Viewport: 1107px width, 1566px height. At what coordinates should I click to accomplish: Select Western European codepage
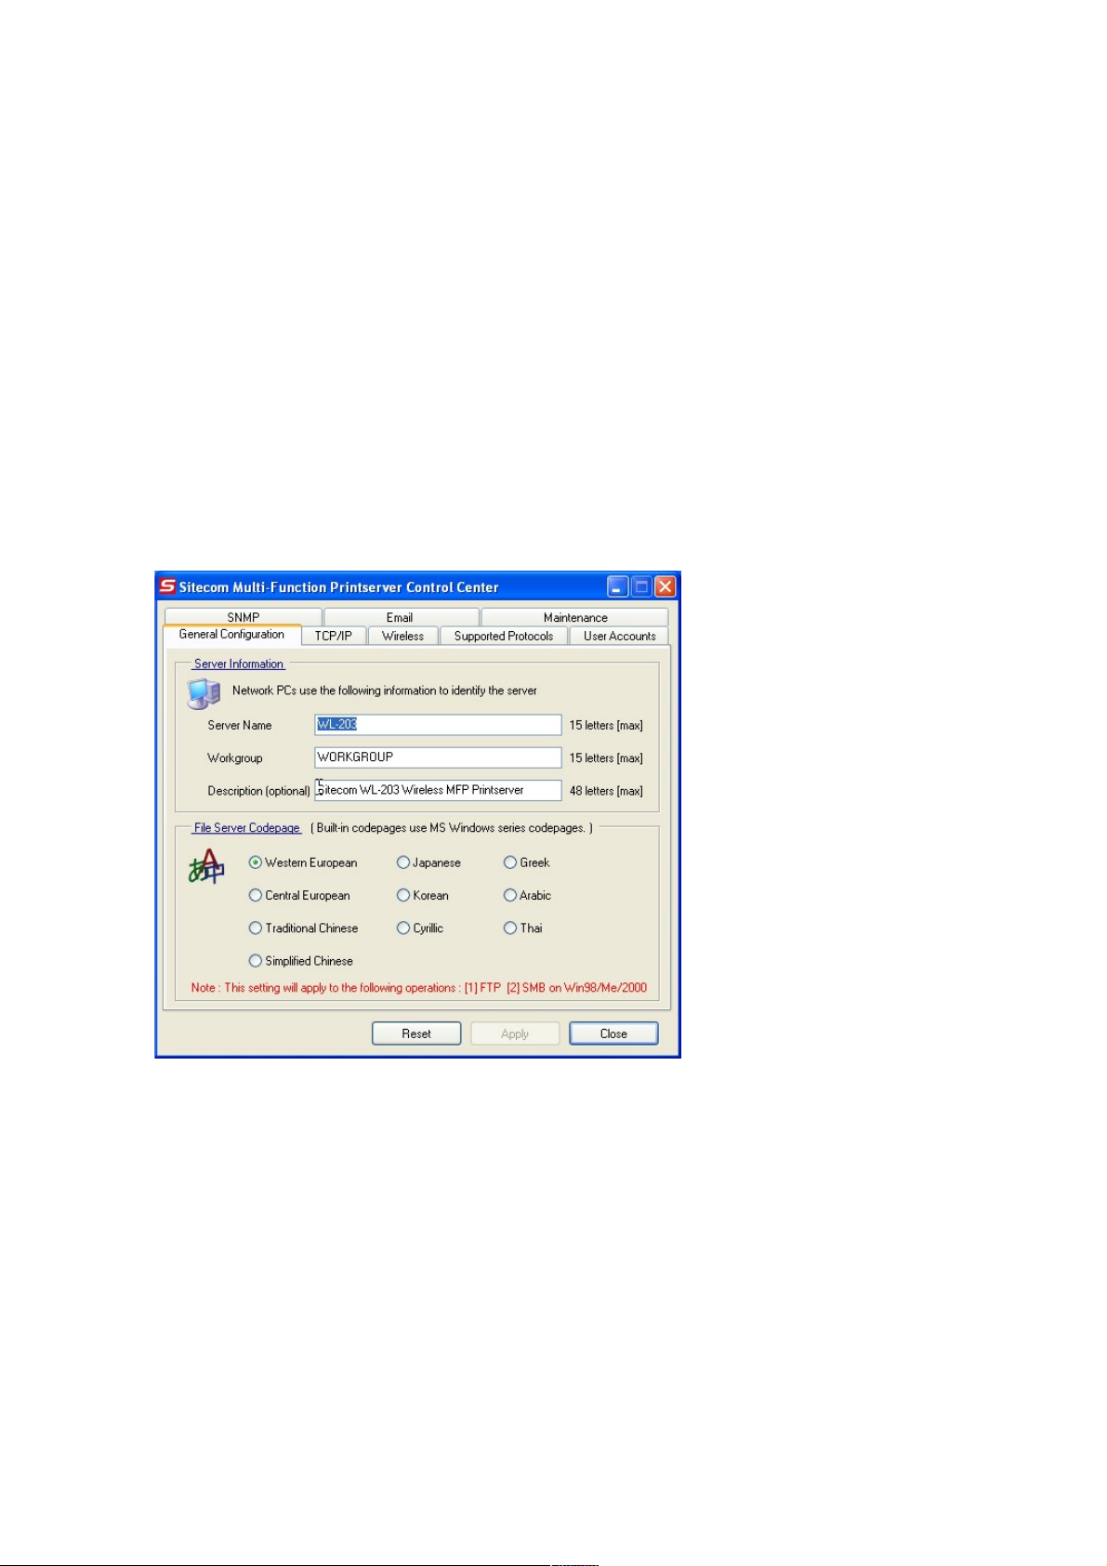(303, 862)
